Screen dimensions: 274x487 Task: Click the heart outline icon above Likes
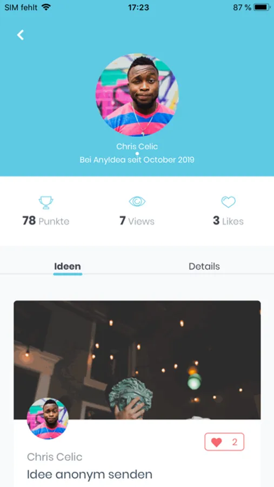(229, 202)
